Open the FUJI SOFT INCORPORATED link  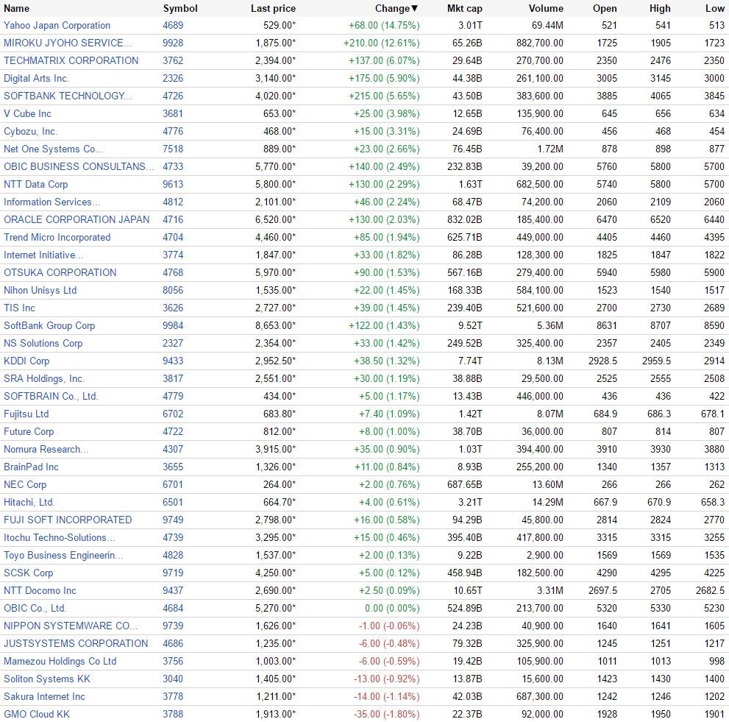pyautogui.click(x=68, y=520)
